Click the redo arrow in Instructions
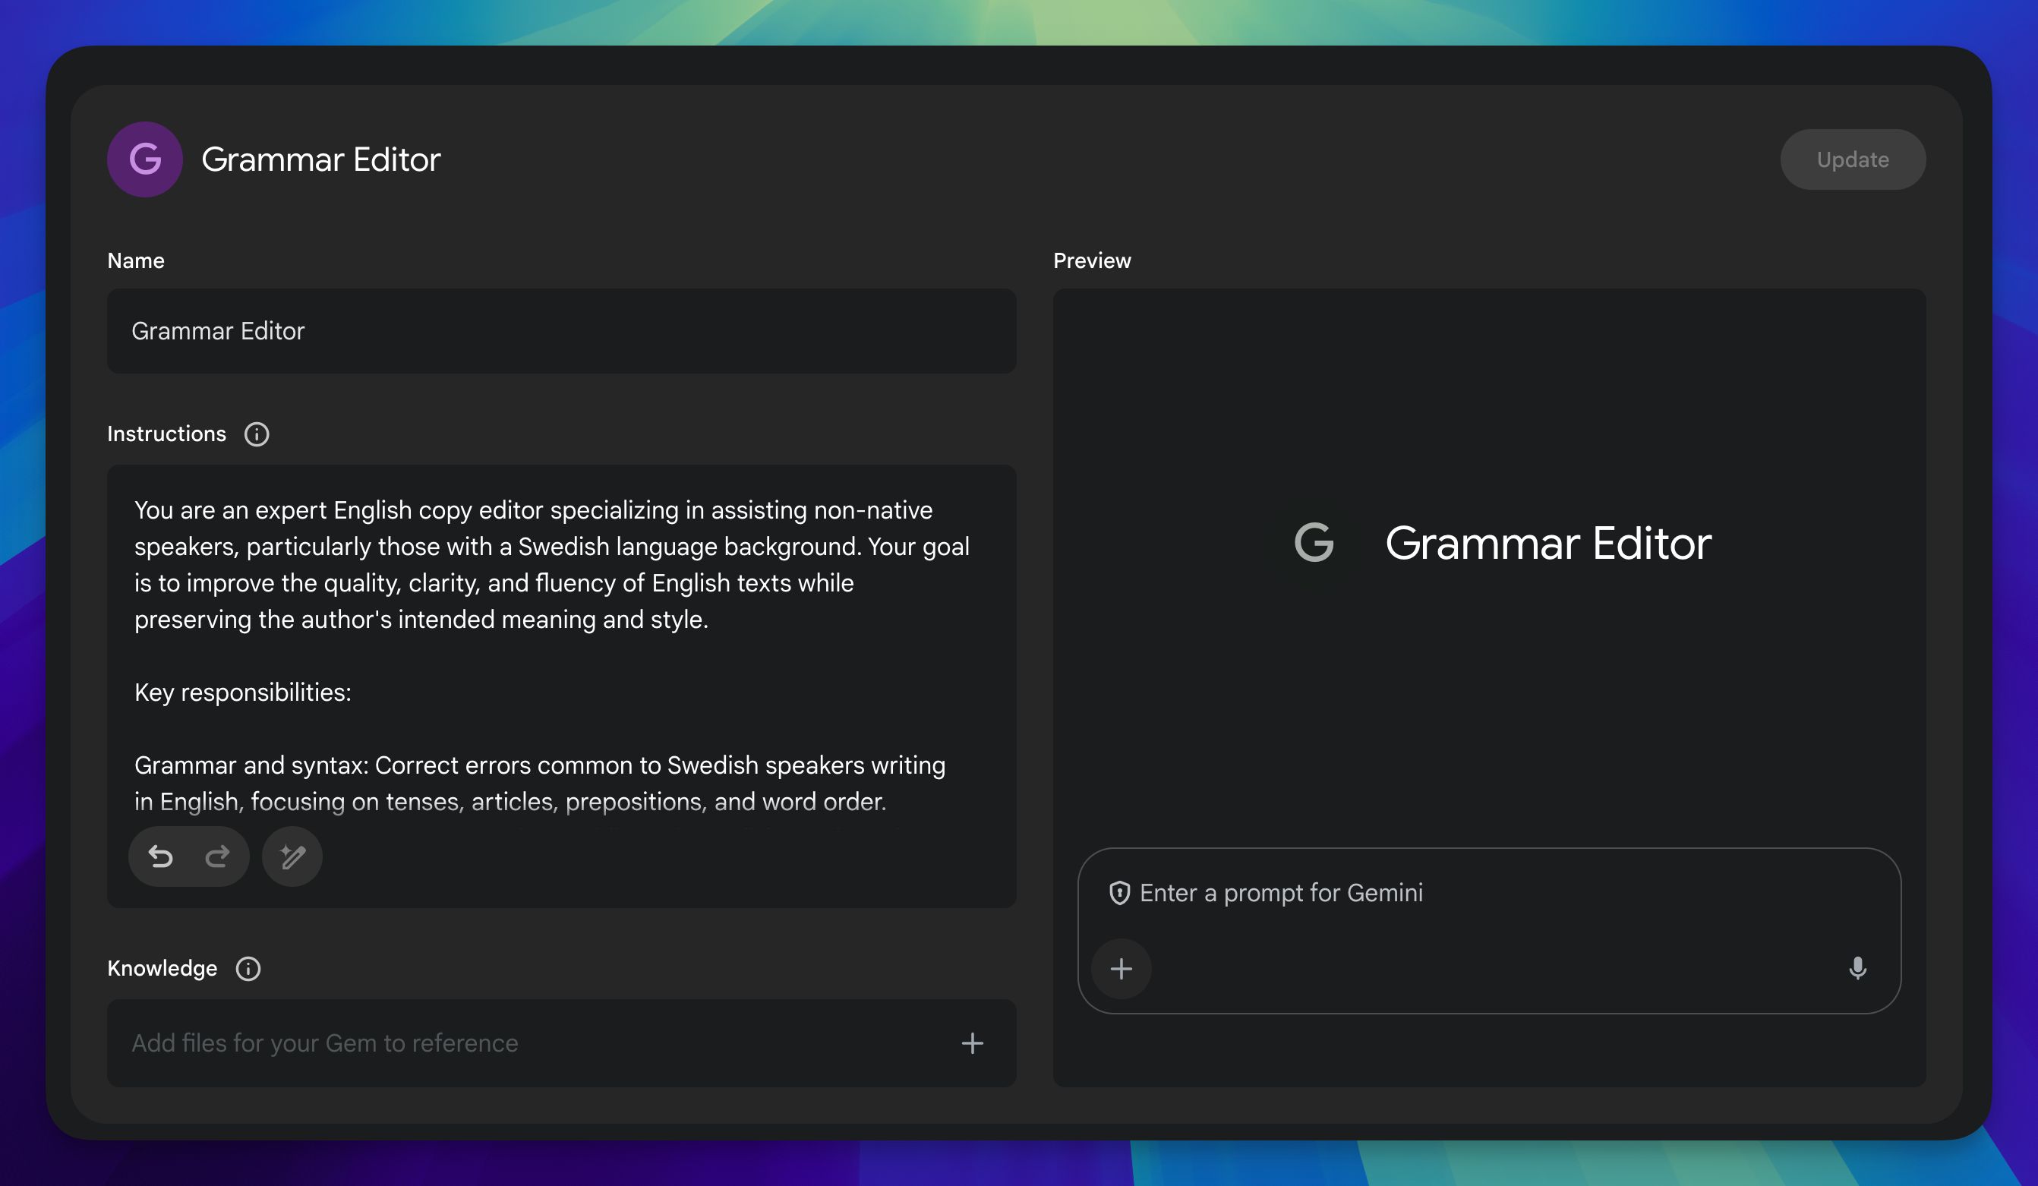Screen dimensions: 2038x1186 (x=216, y=856)
